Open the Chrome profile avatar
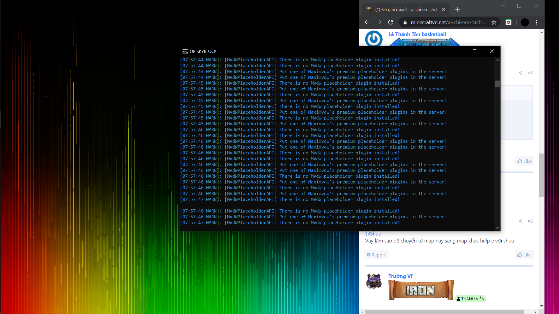The image size is (559, 314). point(525,22)
